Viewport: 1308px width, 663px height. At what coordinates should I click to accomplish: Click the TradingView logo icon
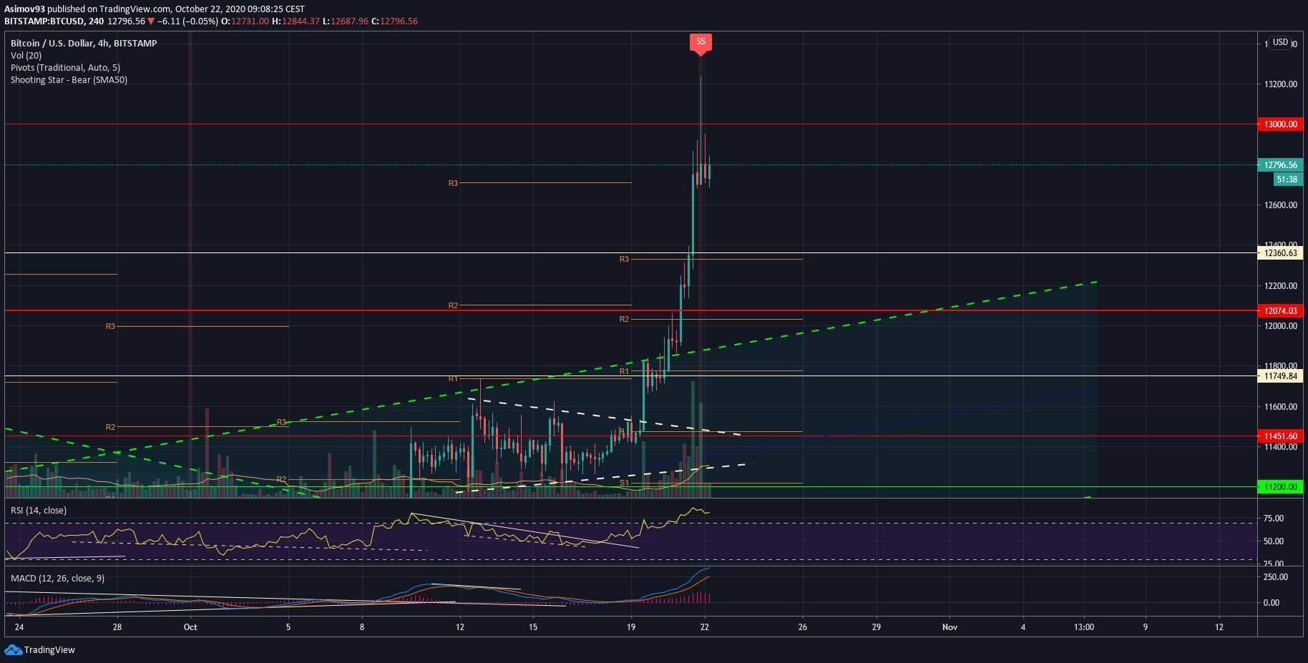click(x=13, y=649)
